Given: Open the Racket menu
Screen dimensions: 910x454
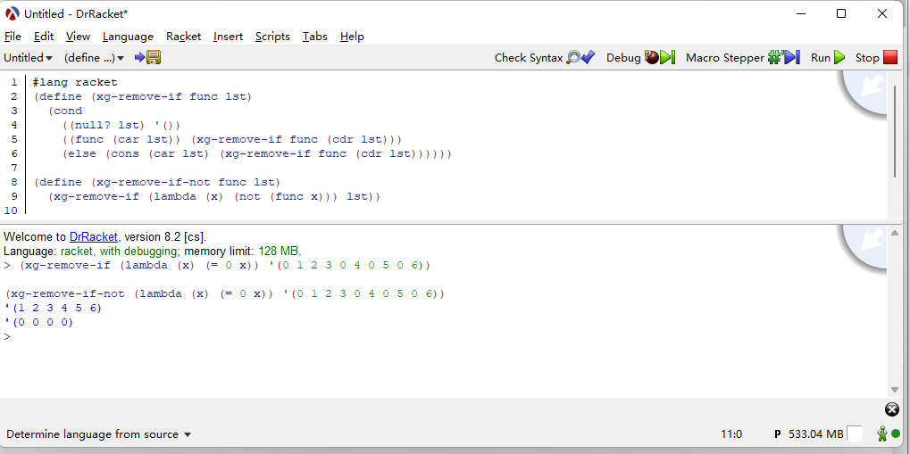Looking at the screenshot, I should point(183,37).
